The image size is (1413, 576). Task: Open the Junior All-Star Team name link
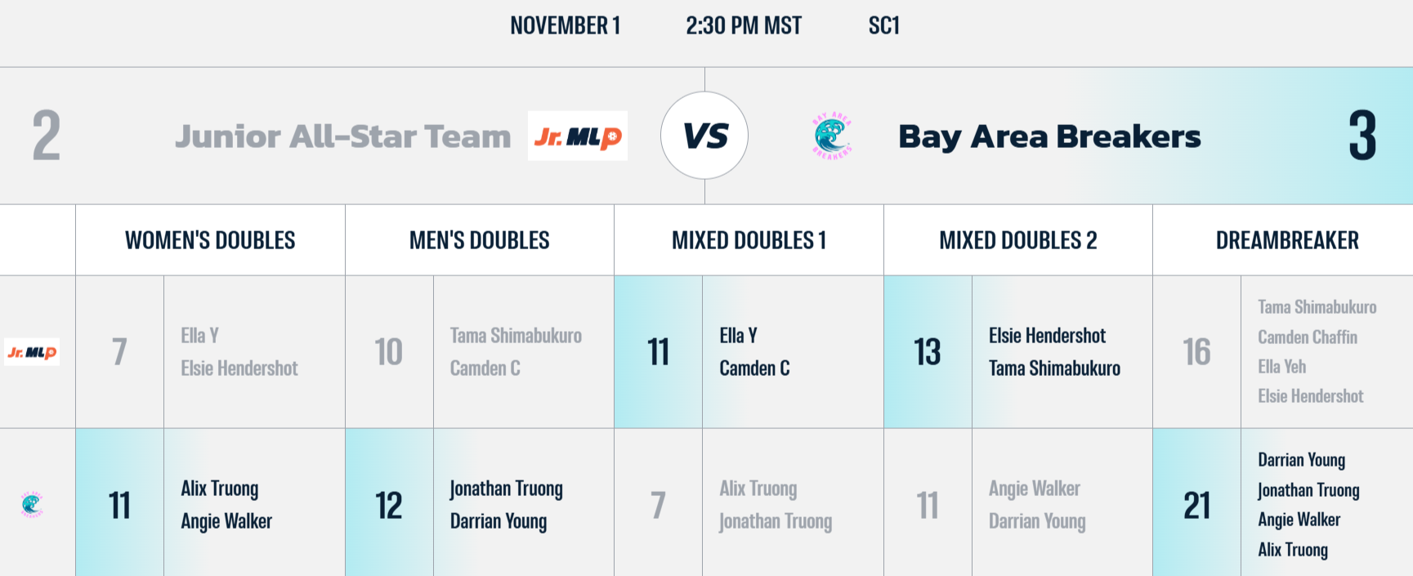(x=342, y=136)
